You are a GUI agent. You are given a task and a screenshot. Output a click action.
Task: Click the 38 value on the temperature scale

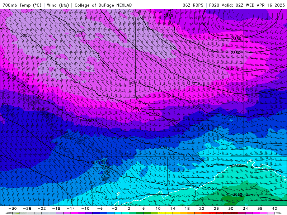[260, 209]
